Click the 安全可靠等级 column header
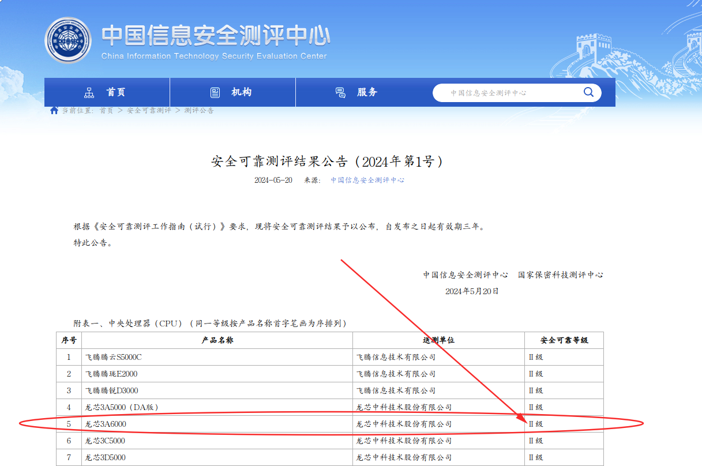 point(564,340)
